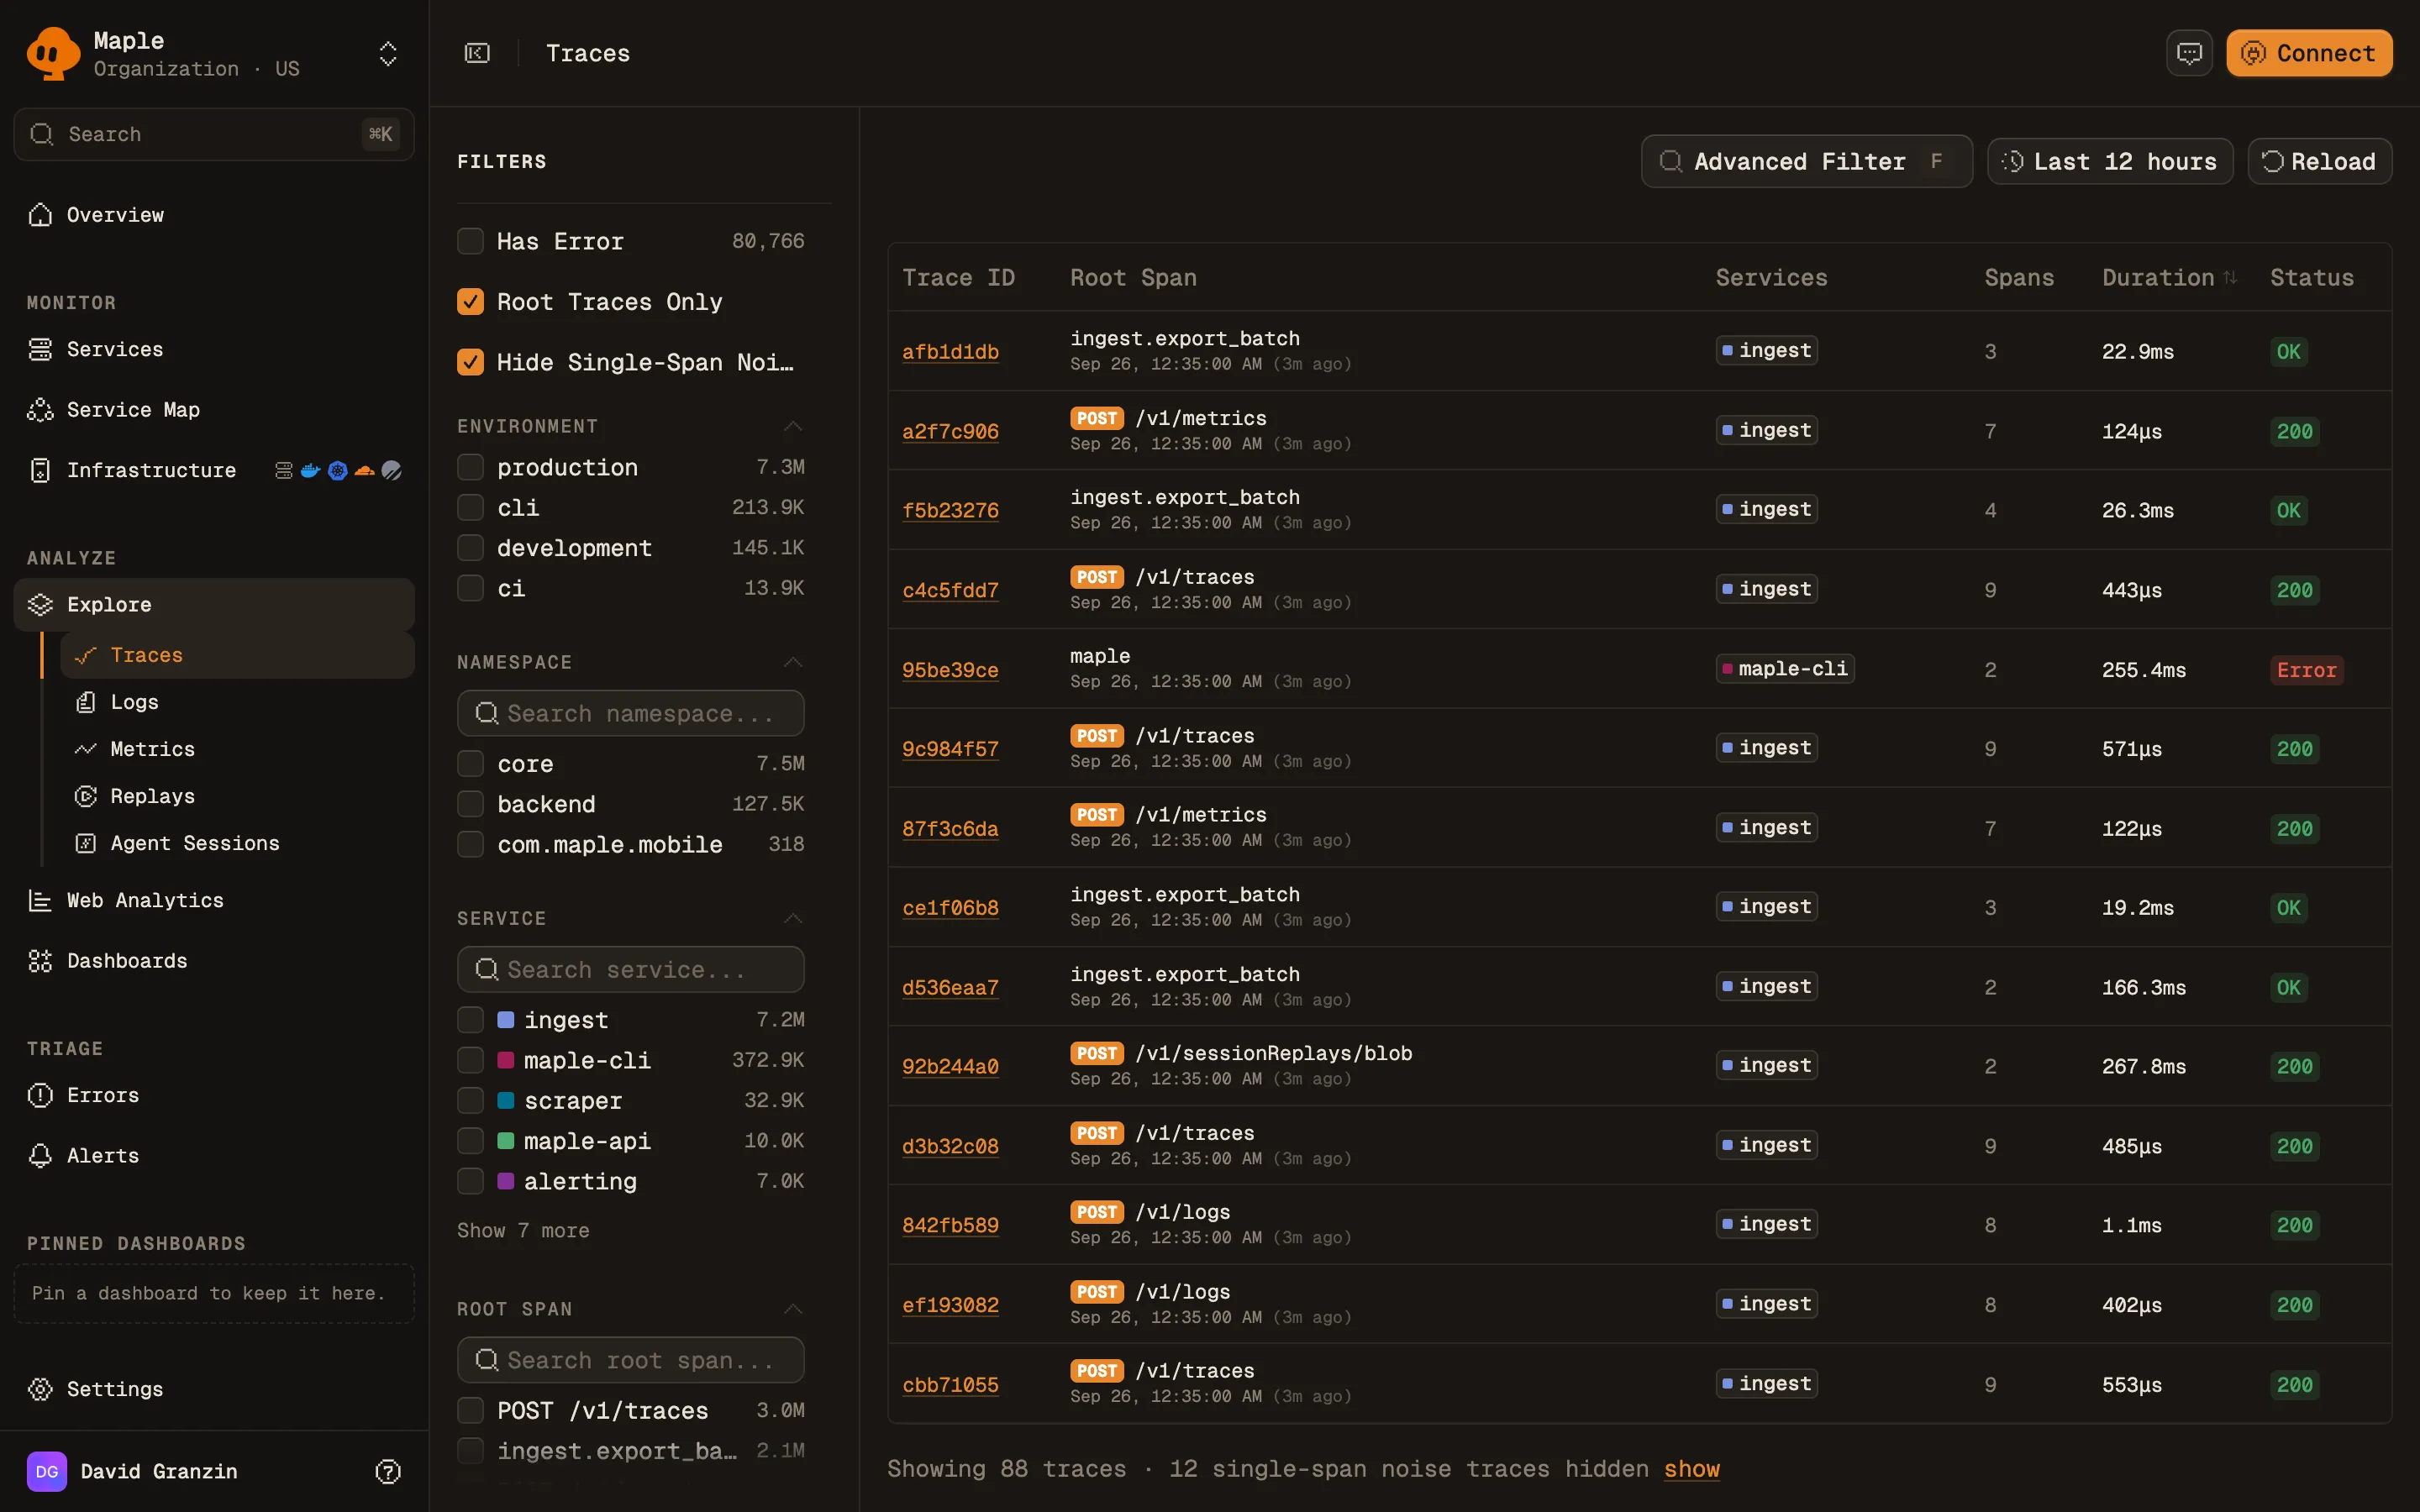
Task: Open the Services page
Action: pos(214,349)
